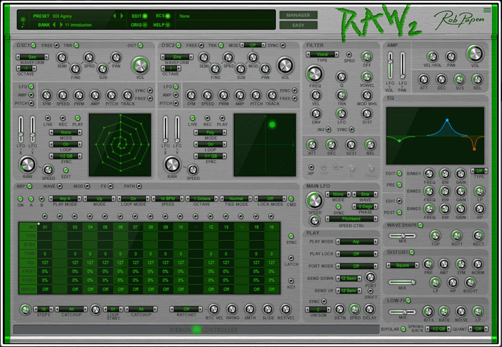
Task: Click the OSC1 VOL knob
Action: coord(140,65)
